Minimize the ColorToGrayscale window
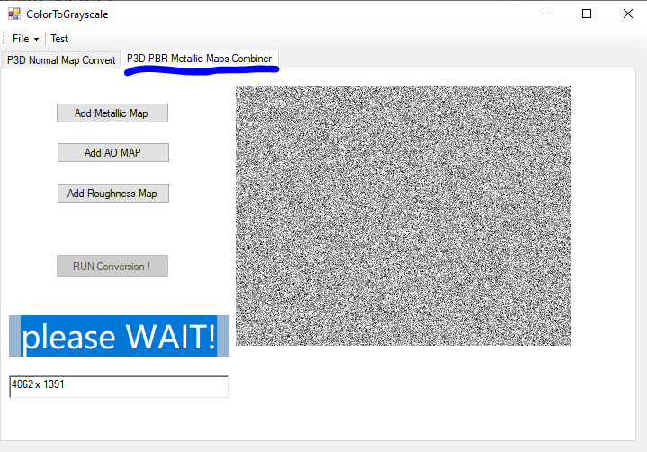This screenshot has height=452, width=647. 544,14
